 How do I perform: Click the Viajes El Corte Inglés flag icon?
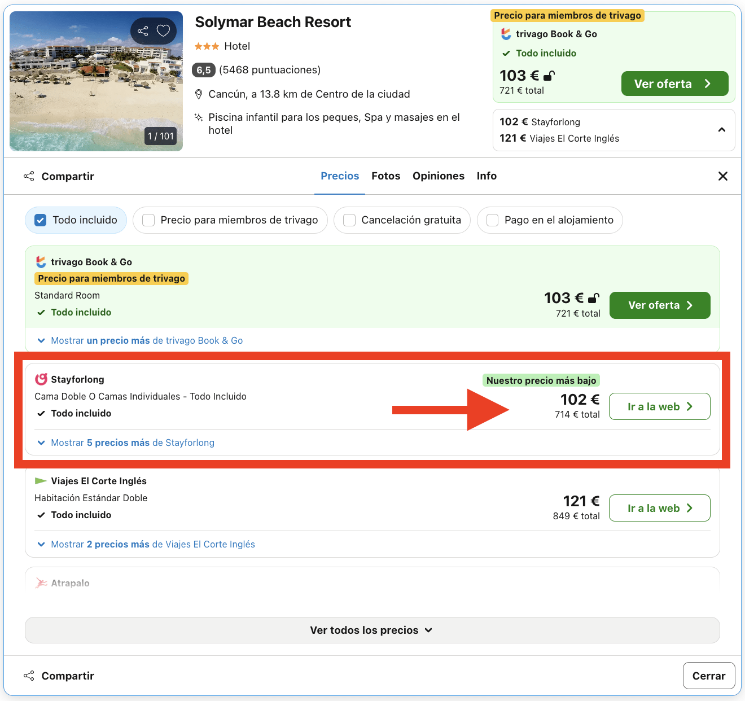[x=40, y=480]
